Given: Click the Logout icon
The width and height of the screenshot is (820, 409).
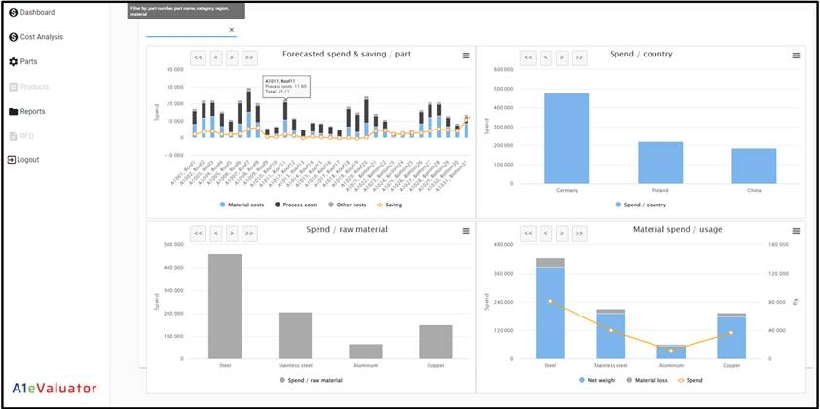Looking at the screenshot, I should 12,160.
